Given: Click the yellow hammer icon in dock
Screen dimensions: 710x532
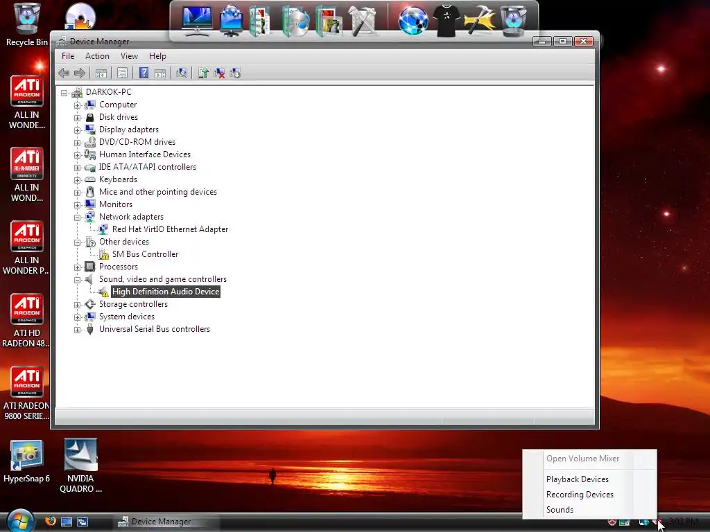Looking at the screenshot, I should click(x=480, y=21).
